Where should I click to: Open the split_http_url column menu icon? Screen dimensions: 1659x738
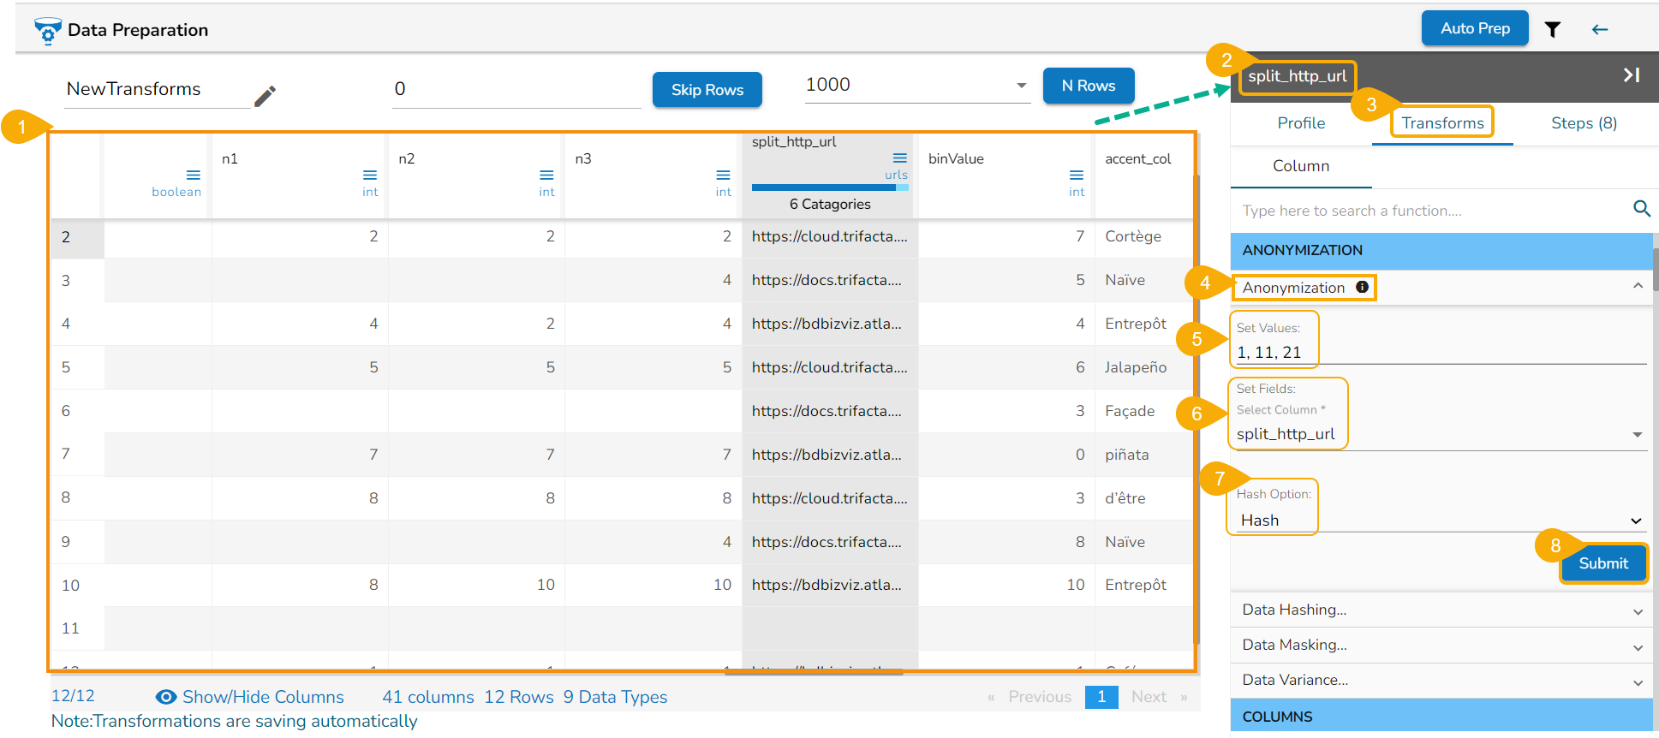click(x=899, y=158)
